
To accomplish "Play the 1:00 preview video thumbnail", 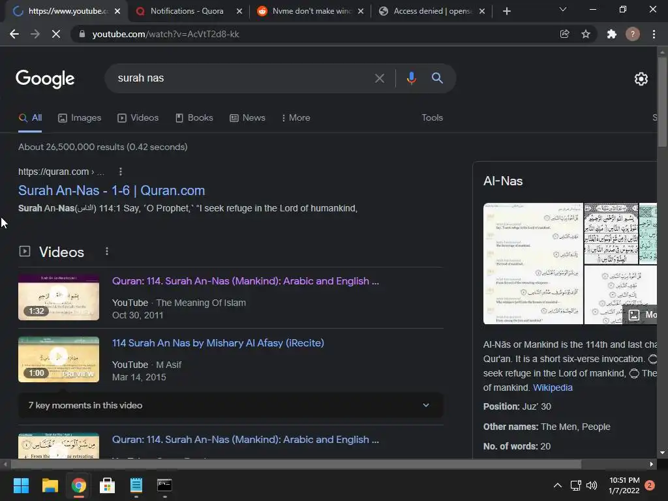I will (59, 359).
